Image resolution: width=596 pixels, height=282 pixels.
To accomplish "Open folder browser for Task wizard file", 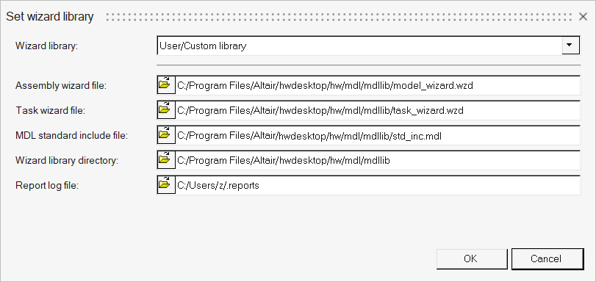I will (166, 110).
